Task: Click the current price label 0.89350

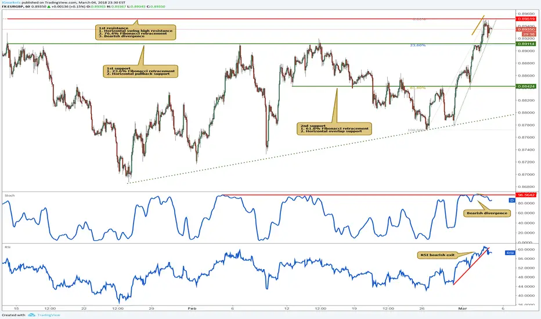Action: pos(526,30)
